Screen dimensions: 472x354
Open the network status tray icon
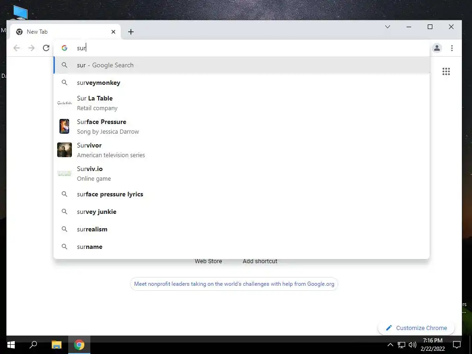[401, 345]
